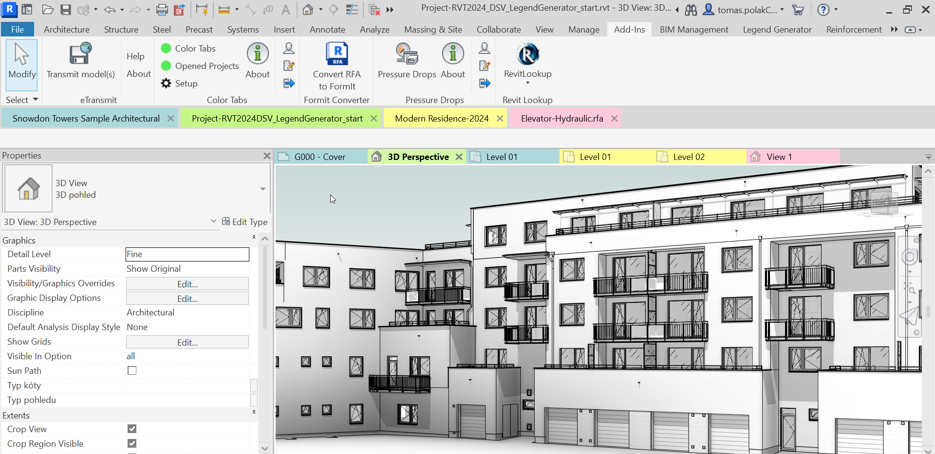The image size is (935, 454).
Task: Expand the Select panel dropdown
Action: [x=22, y=100]
